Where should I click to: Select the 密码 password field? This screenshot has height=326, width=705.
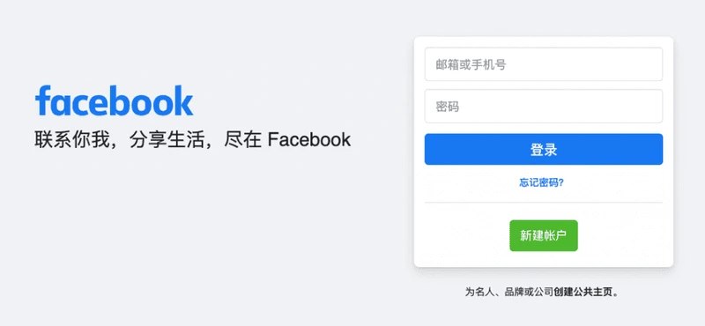pyautogui.click(x=544, y=106)
